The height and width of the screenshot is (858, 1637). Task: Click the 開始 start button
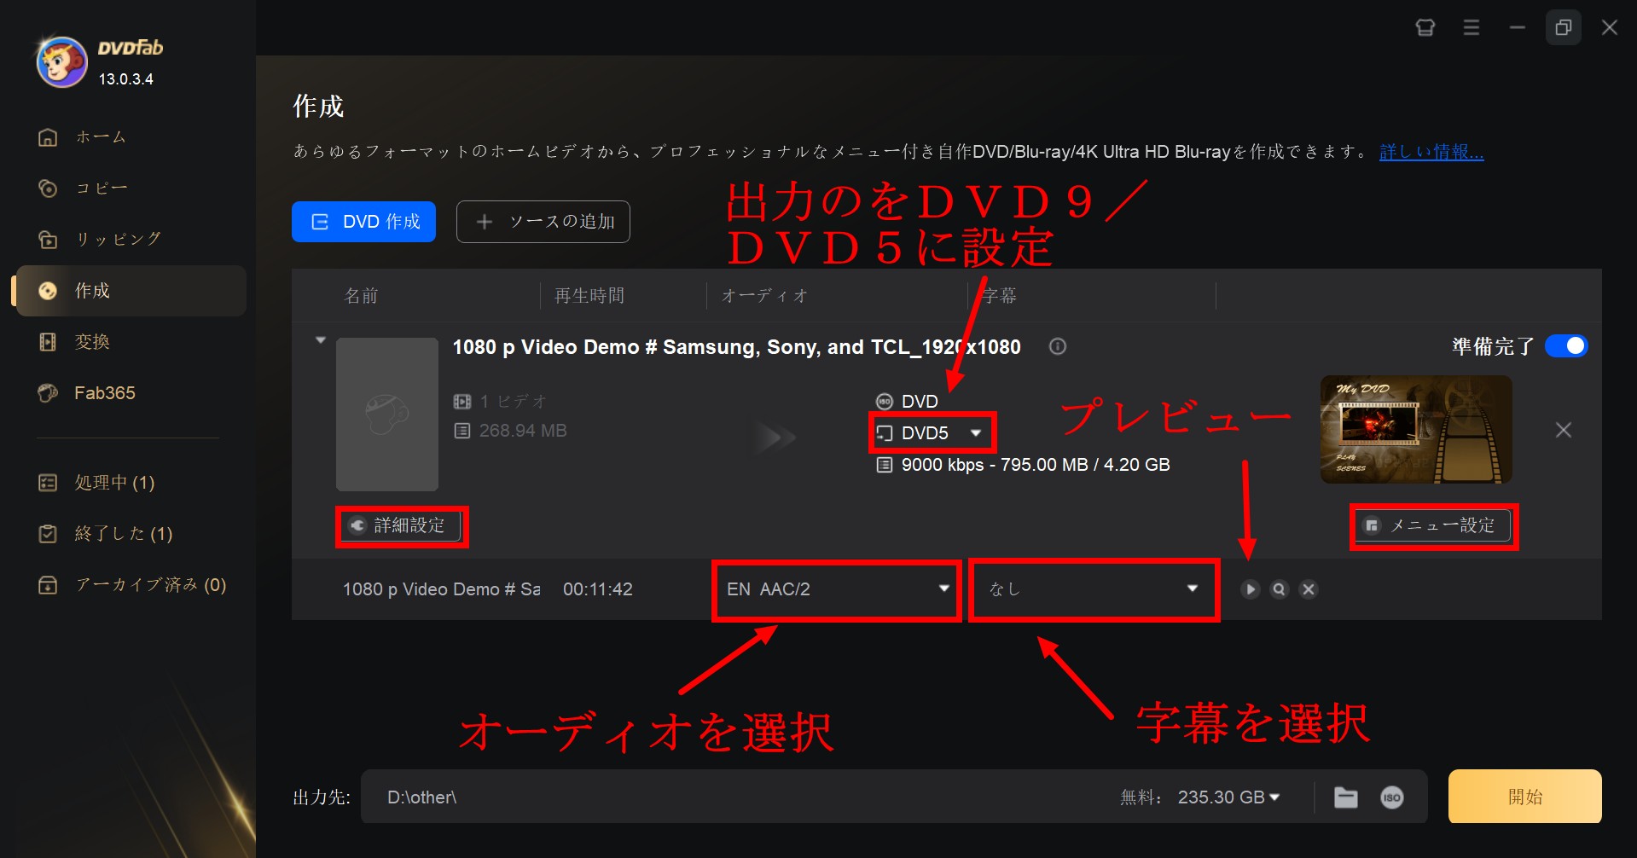coord(1524,797)
